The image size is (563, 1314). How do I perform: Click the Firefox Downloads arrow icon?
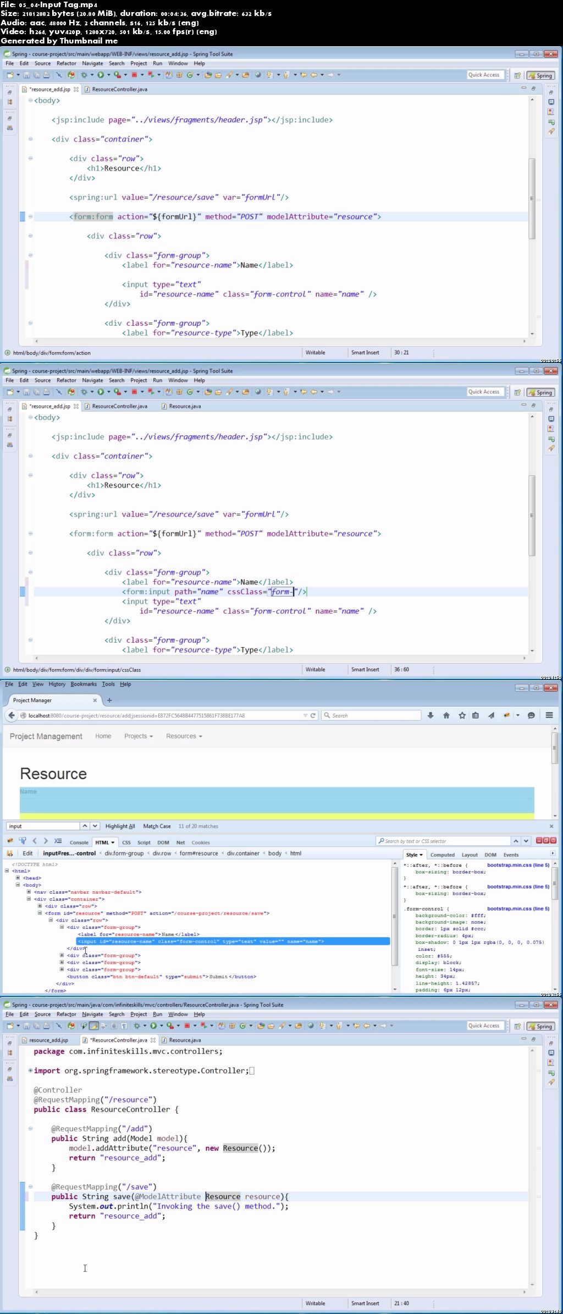click(430, 715)
